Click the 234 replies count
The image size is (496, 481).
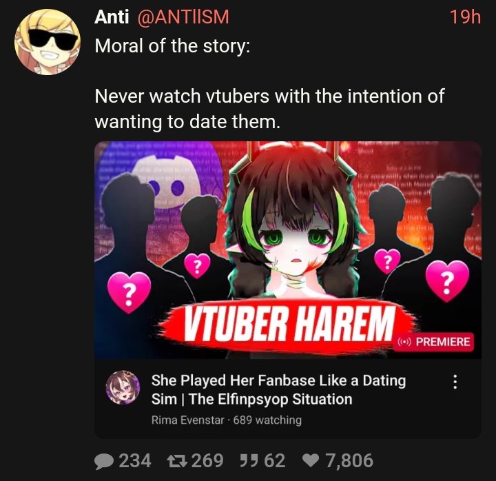pos(135,461)
